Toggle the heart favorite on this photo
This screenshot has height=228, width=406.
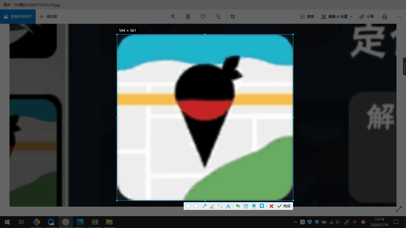[x=203, y=17]
